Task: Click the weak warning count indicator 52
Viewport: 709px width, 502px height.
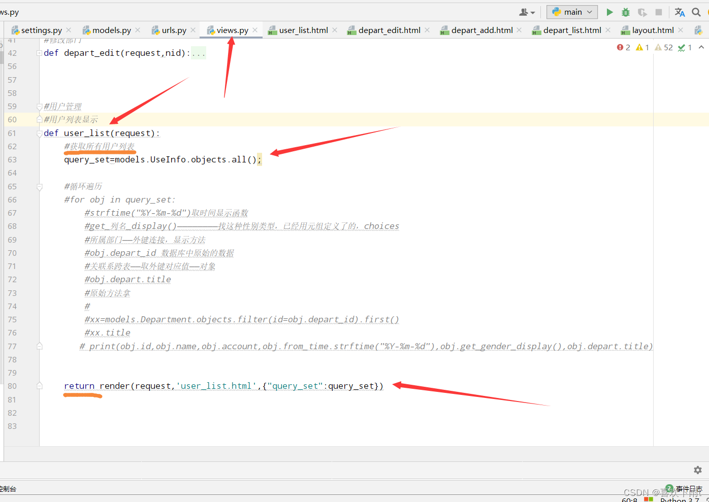Action: click(x=664, y=47)
